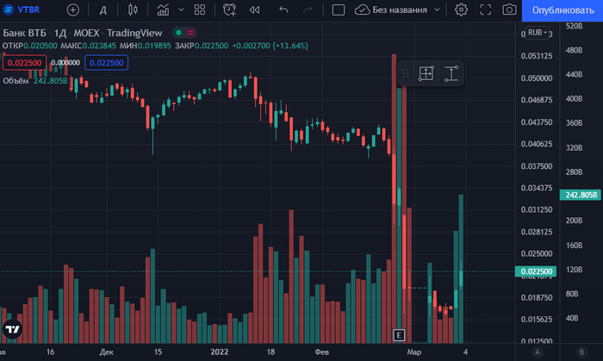603x361 pixels.
Task: Switch chart to fullscreen mode
Action: click(x=485, y=9)
